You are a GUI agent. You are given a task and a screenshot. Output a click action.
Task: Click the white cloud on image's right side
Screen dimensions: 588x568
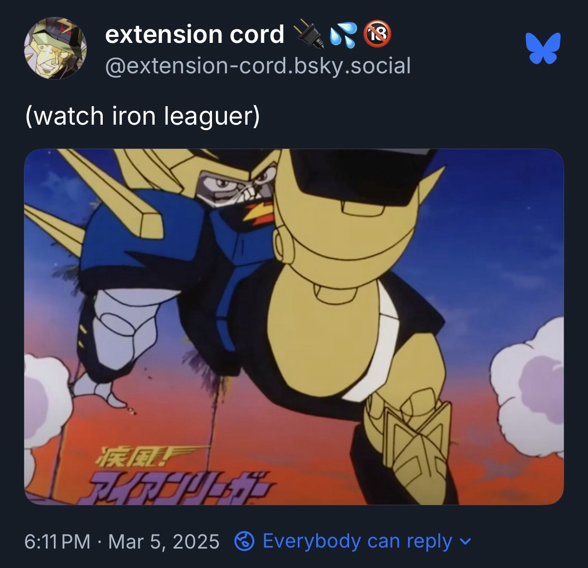(527, 386)
